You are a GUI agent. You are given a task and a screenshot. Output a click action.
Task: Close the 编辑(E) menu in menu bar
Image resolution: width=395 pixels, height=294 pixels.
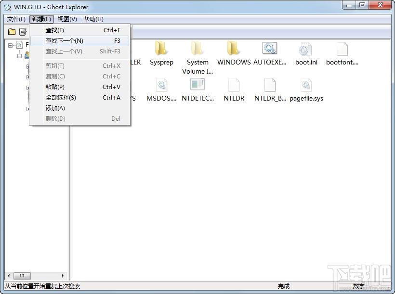click(41, 19)
